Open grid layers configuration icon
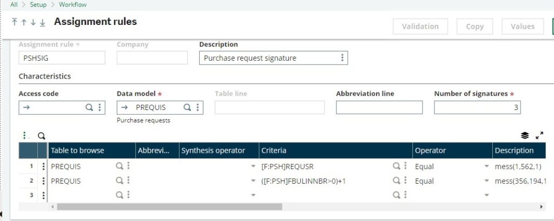 [x=525, y=135]
